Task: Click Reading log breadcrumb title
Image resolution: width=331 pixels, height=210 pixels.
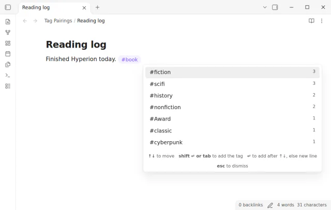Action: pos(91,21)
